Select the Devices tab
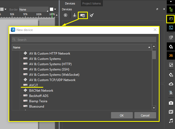The image size is (175, 129). tap(70, 3)
